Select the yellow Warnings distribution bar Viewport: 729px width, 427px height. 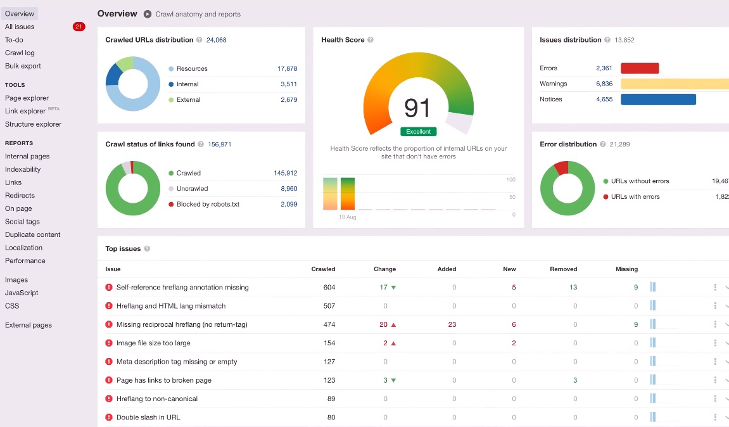click(675, 84)
